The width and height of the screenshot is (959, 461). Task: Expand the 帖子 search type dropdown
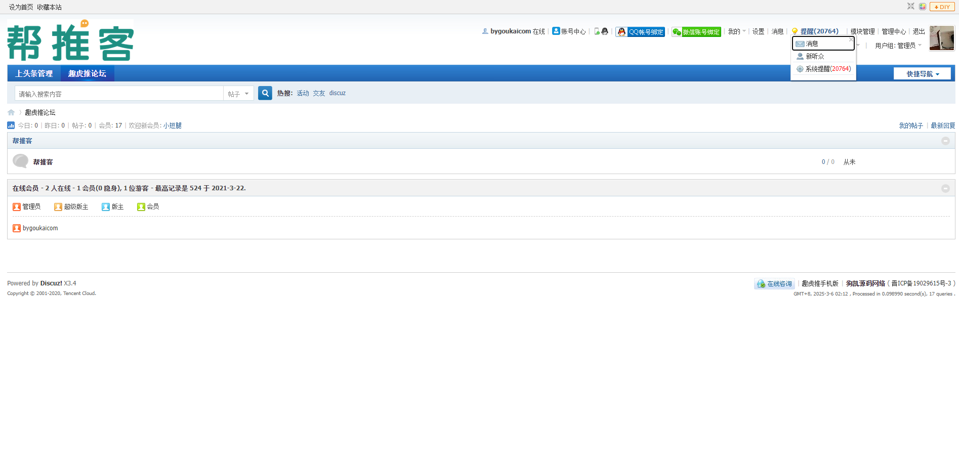click(238, 94)
